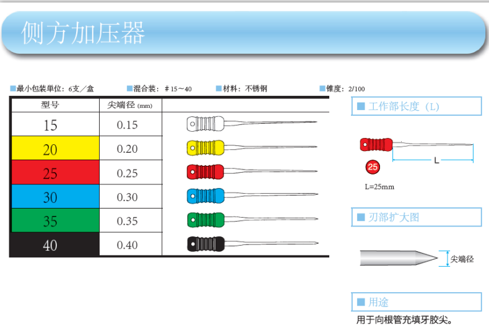
Task: Select the white model 15 cell
Action: tap(55, 124)
